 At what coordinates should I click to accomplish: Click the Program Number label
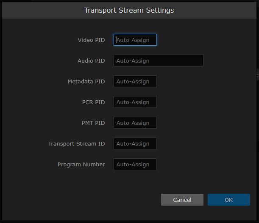click(x=81, y=165)
